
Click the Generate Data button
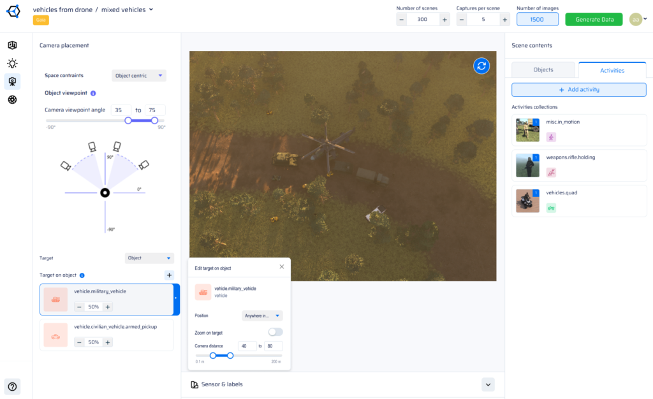[594, 19]
